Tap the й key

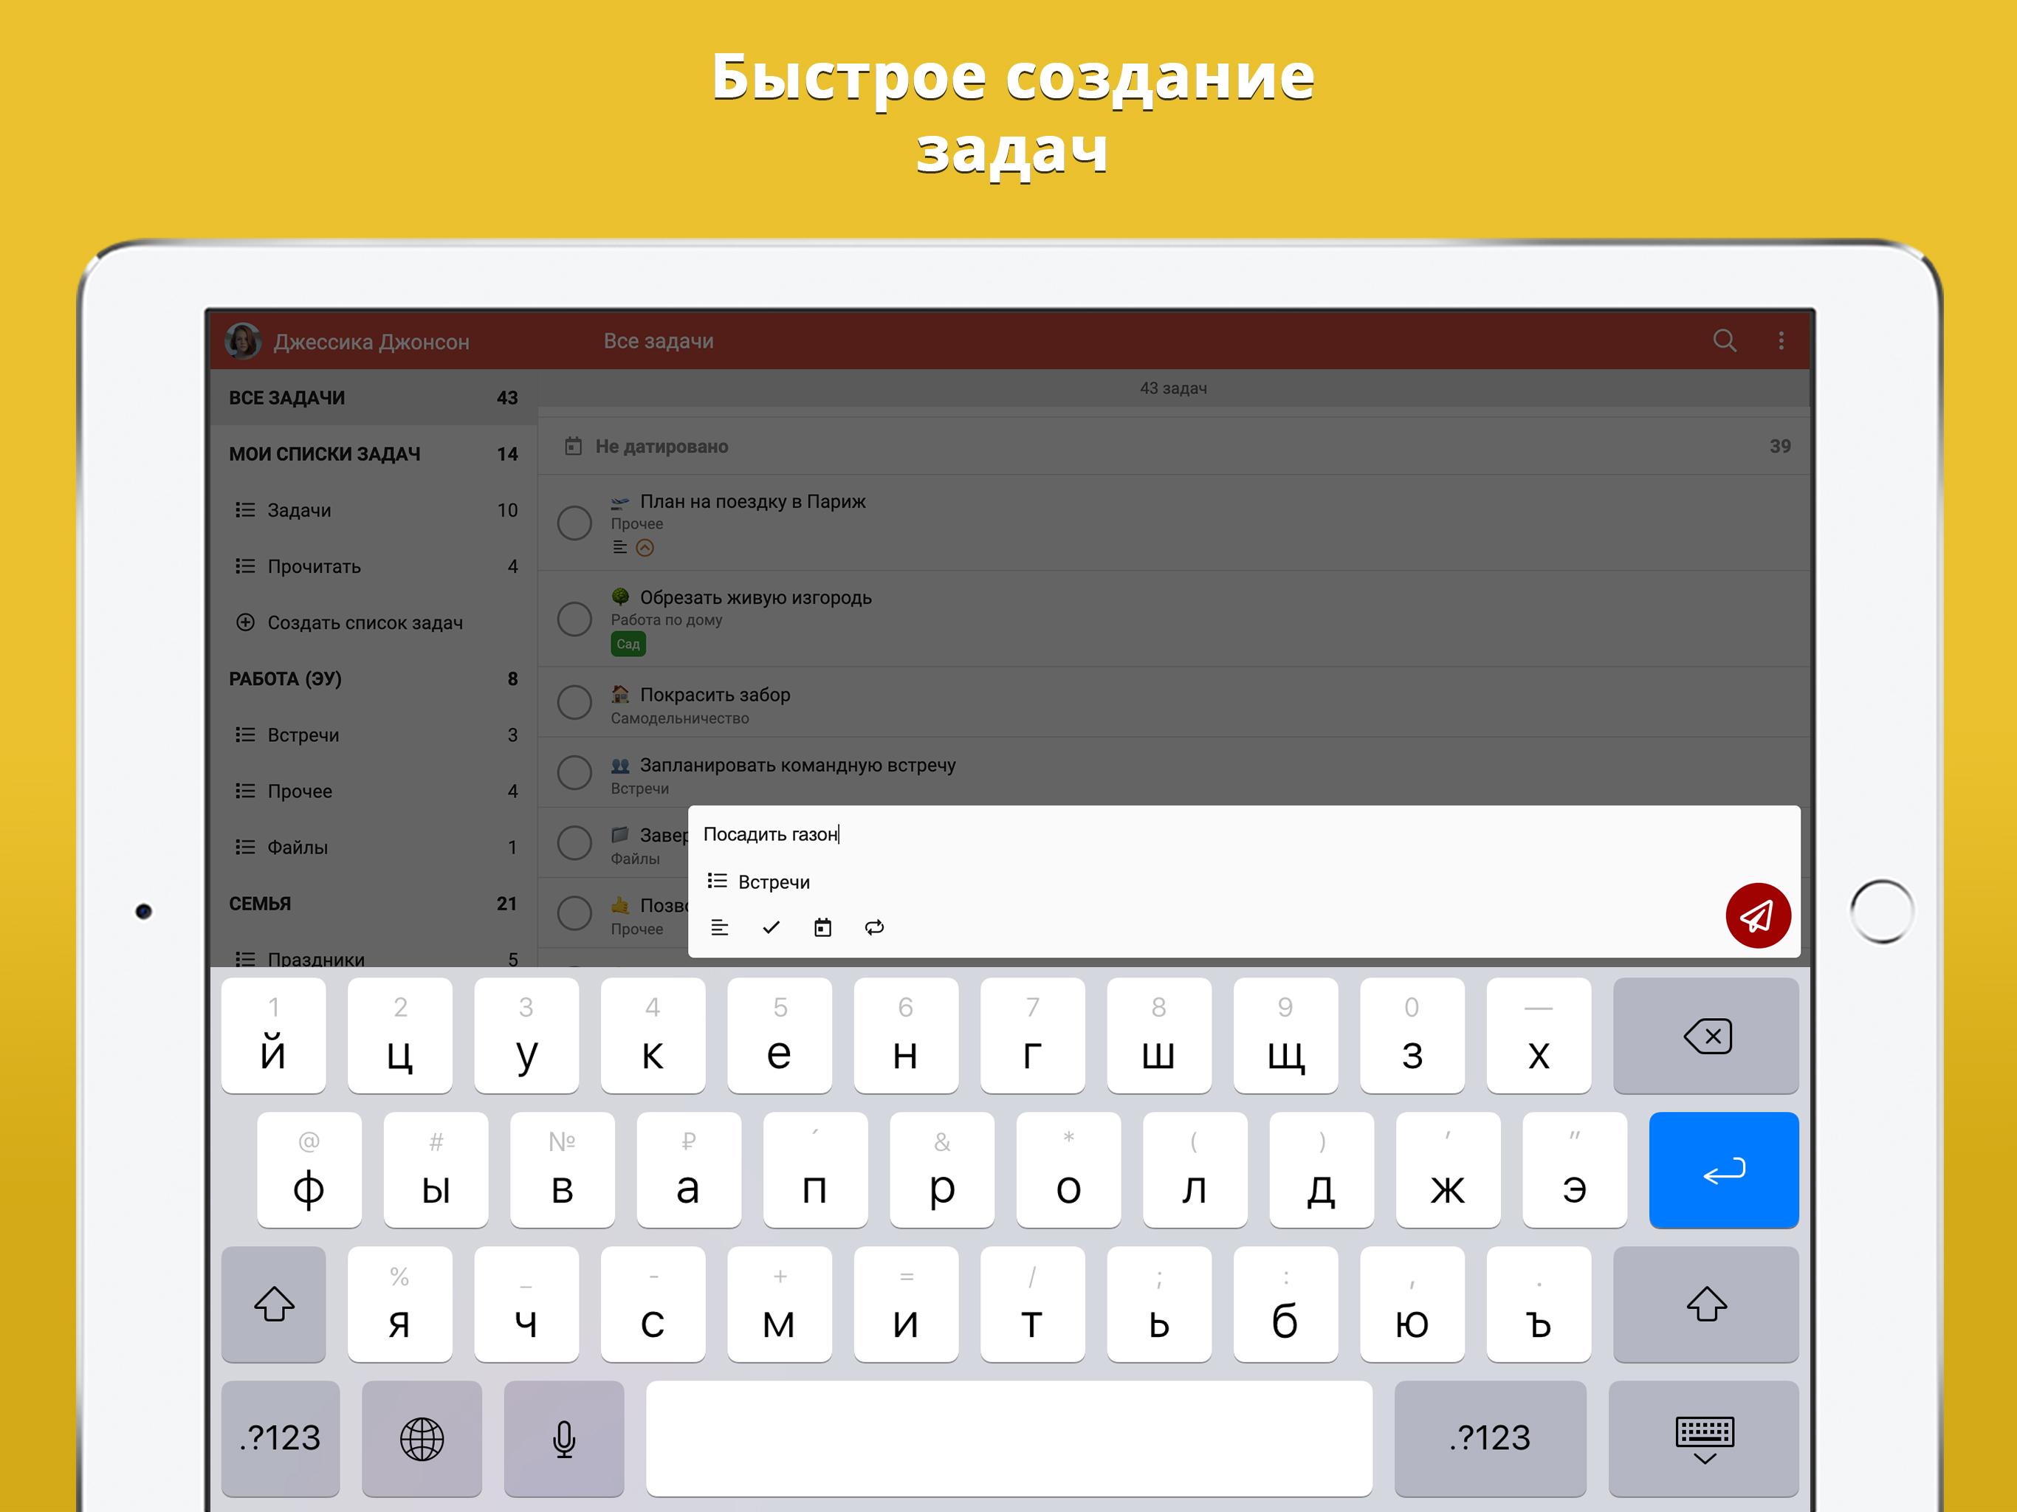(x=274, y=1036)
